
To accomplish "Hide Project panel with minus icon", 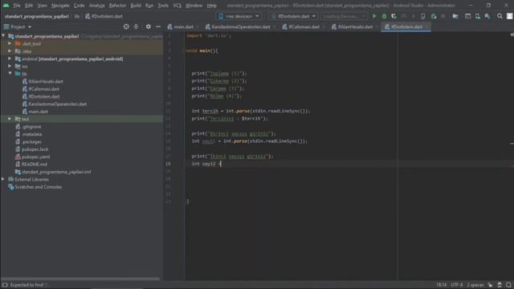I will click(158, 26).
